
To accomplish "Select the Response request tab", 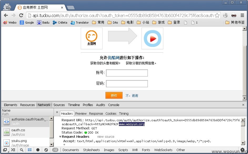I will [x=96, y=113].
